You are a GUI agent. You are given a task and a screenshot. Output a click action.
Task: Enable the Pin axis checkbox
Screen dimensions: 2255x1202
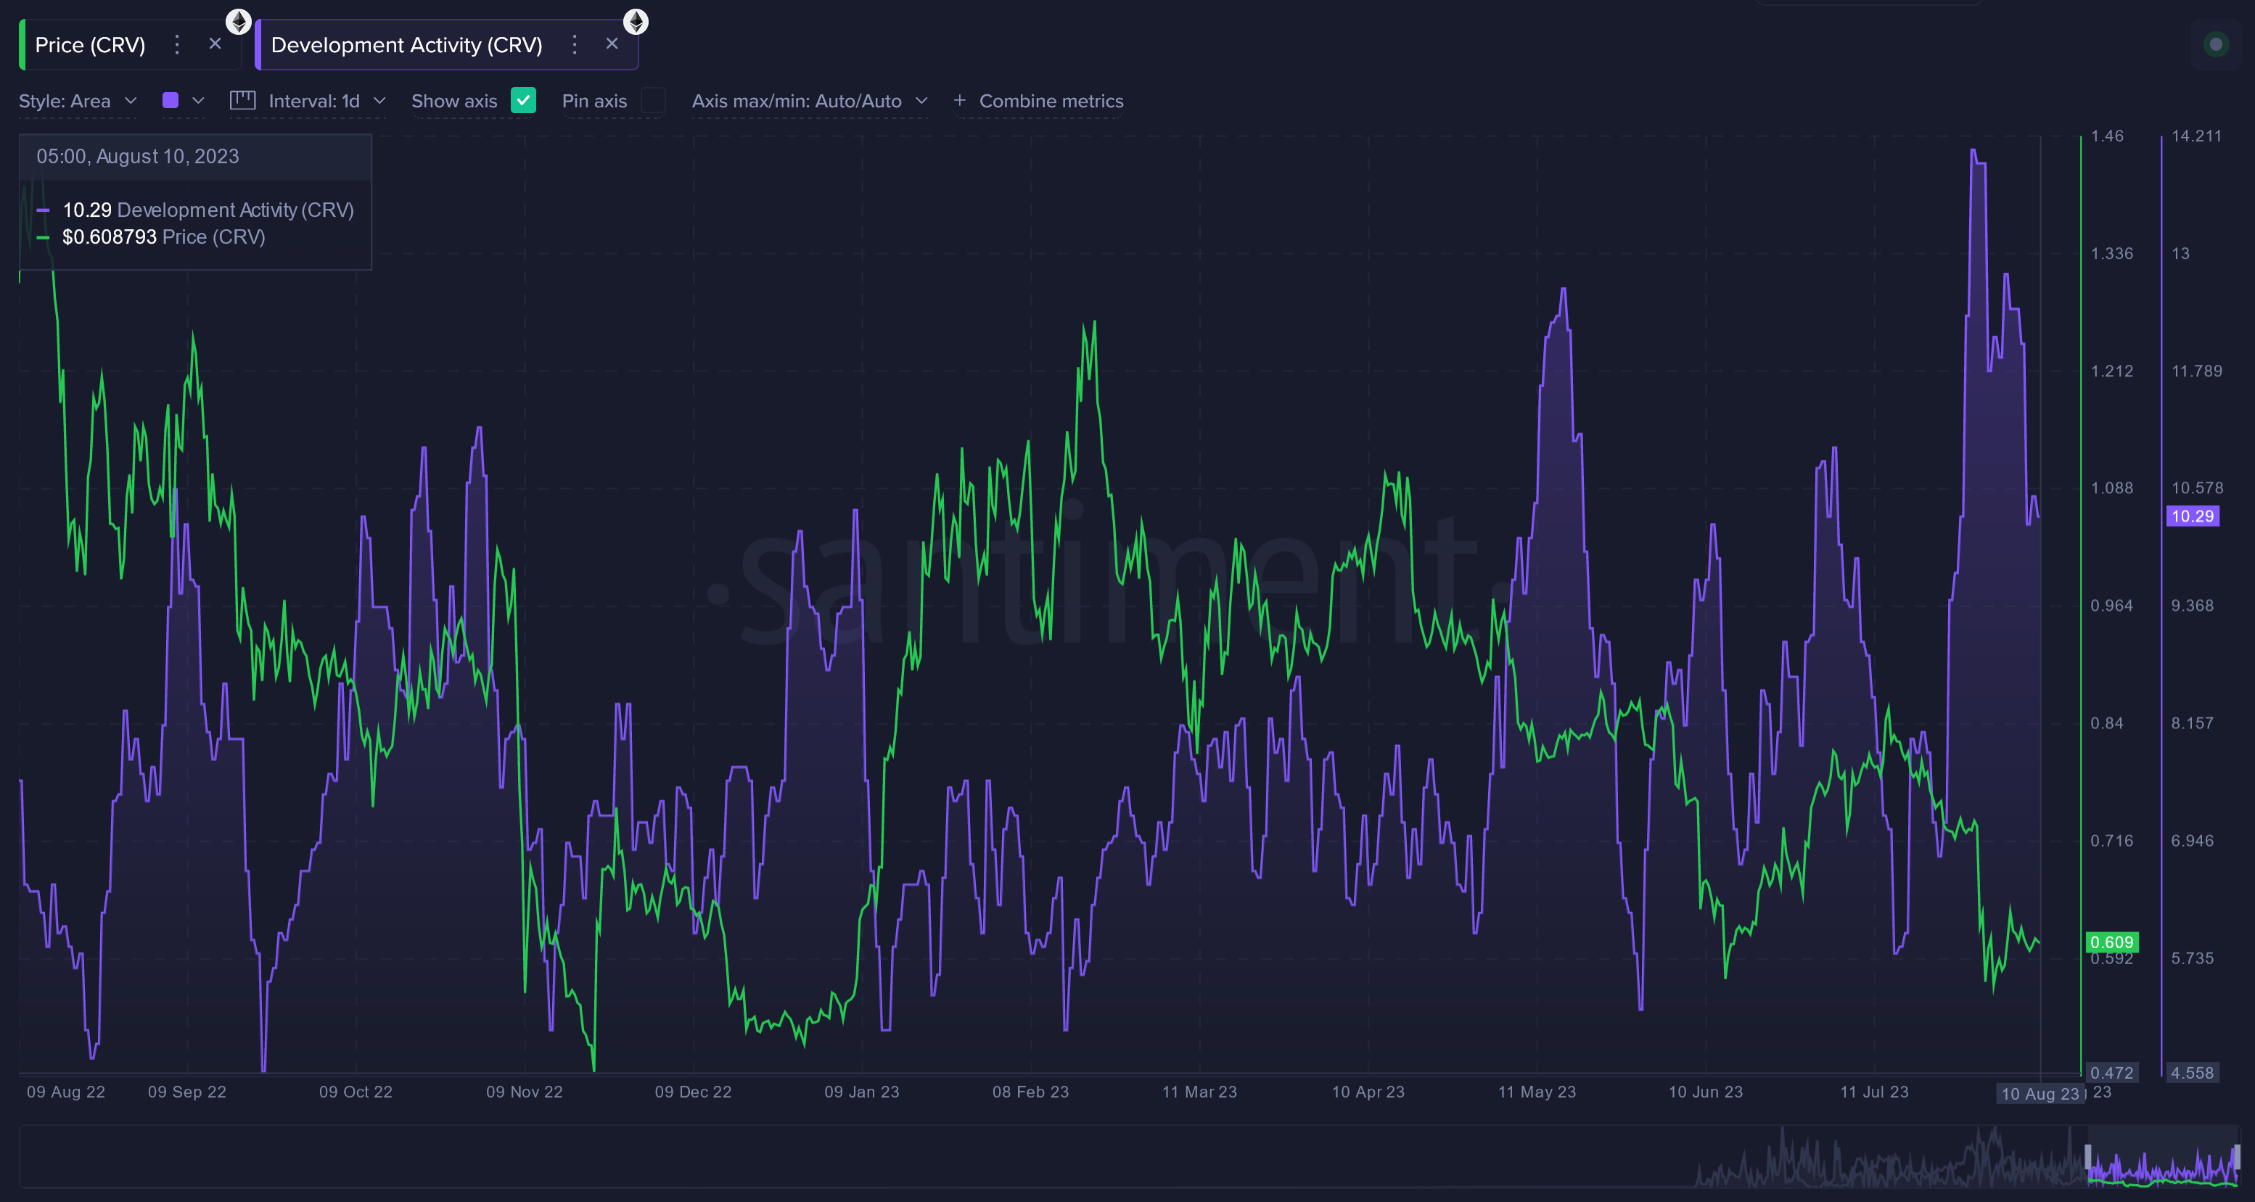point(653,101)
